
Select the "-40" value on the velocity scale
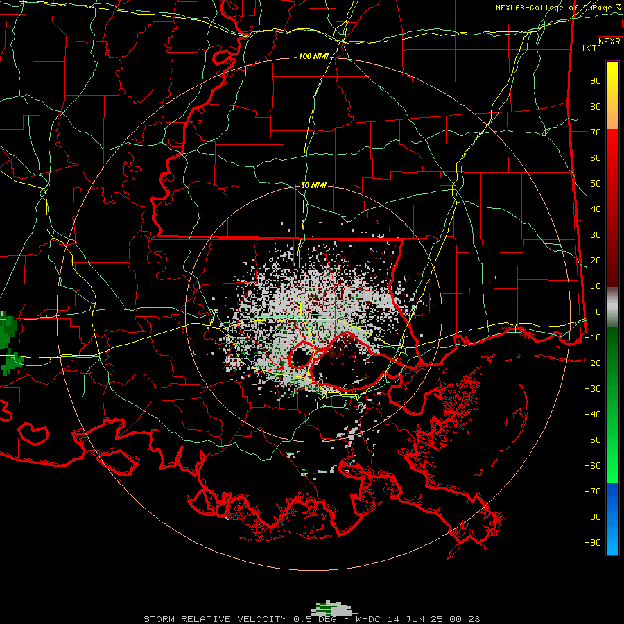click(593, 415)
